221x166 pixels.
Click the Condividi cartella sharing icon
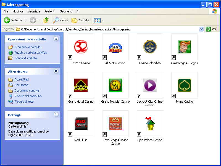pyautogui.click(x=10, y=58)
